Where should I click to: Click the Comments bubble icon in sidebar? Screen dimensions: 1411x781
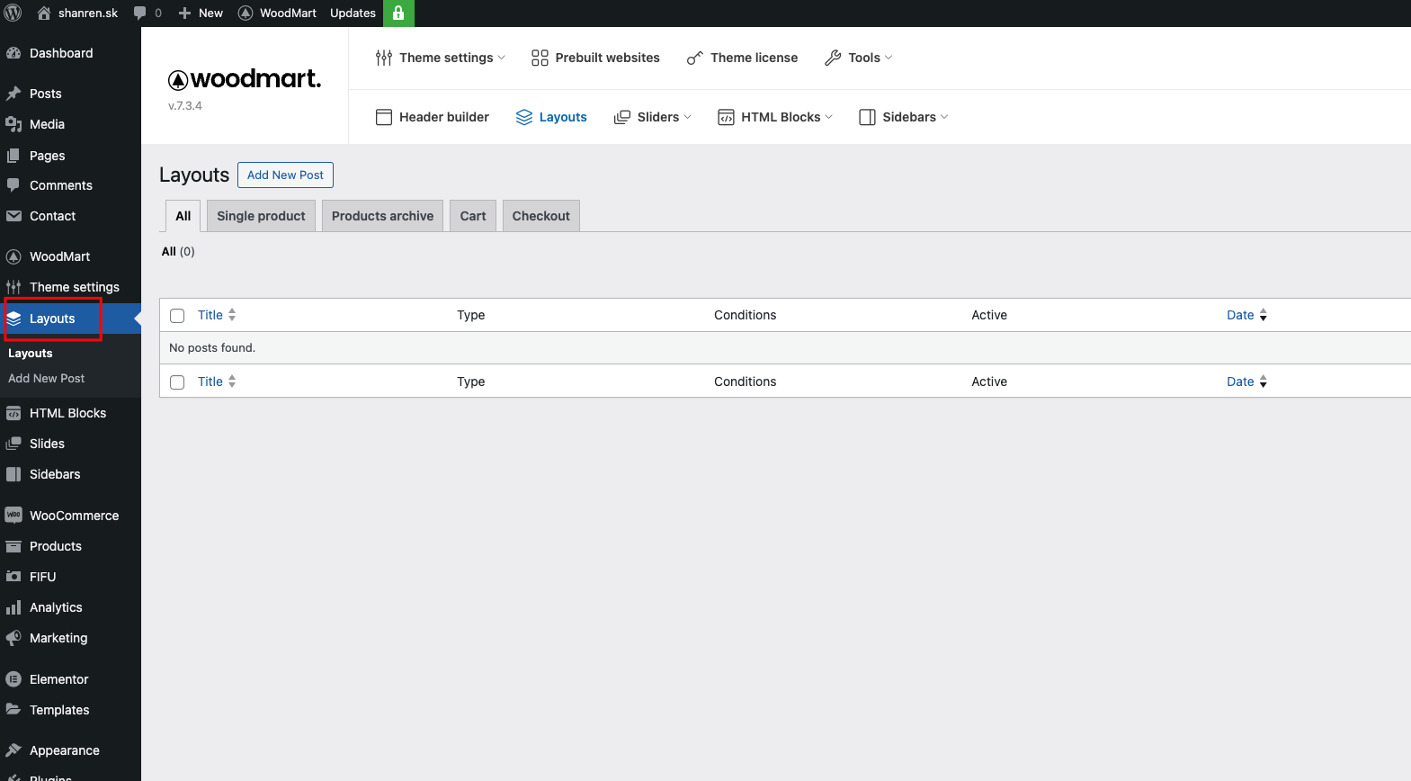(x=13, y=185)
